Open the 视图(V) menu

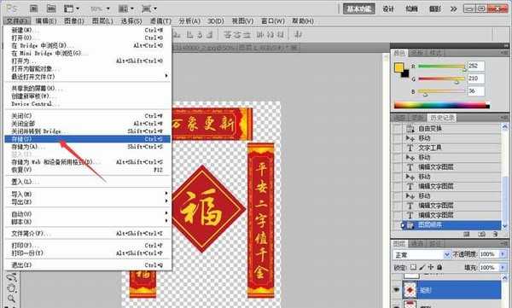242,21
